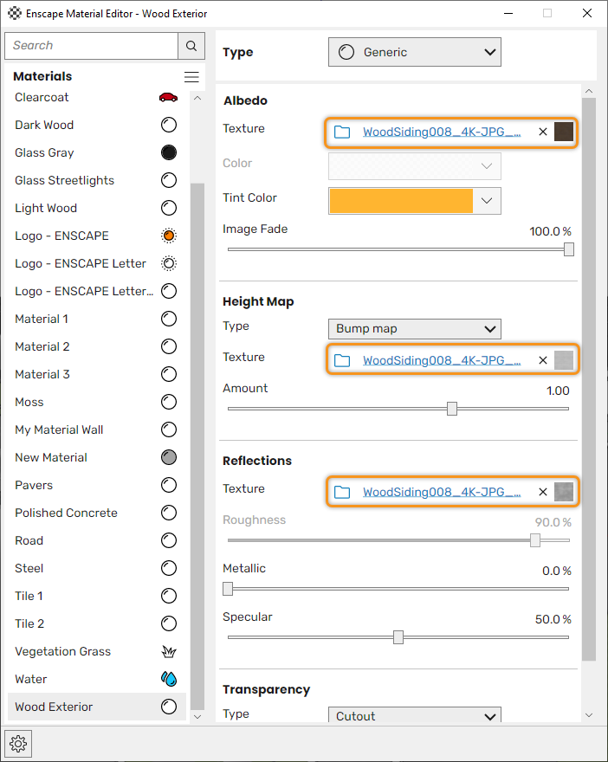Open the Height Map WoodSiding008 texture link
Screen dimensions: 608x762
[442, 360]
